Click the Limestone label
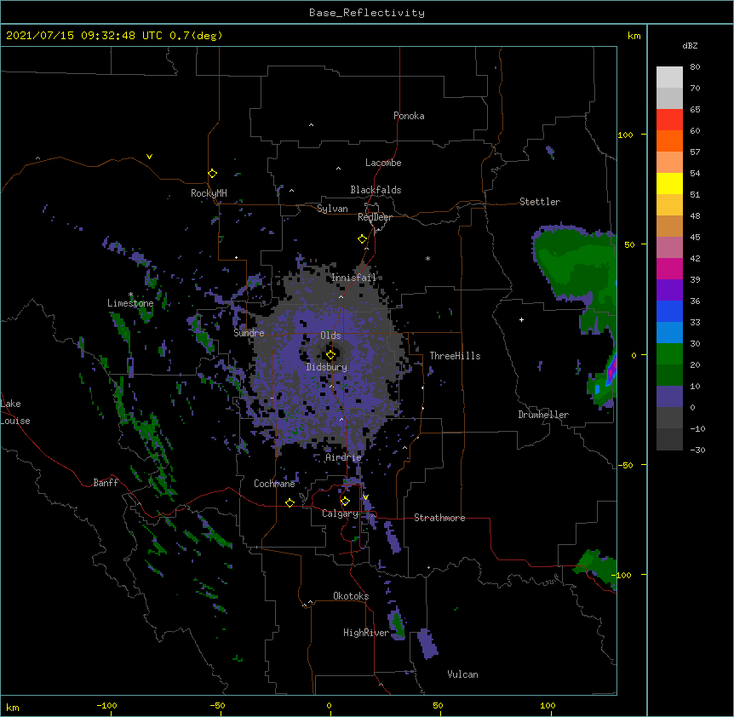734x717 pixels. click(130, 303)
